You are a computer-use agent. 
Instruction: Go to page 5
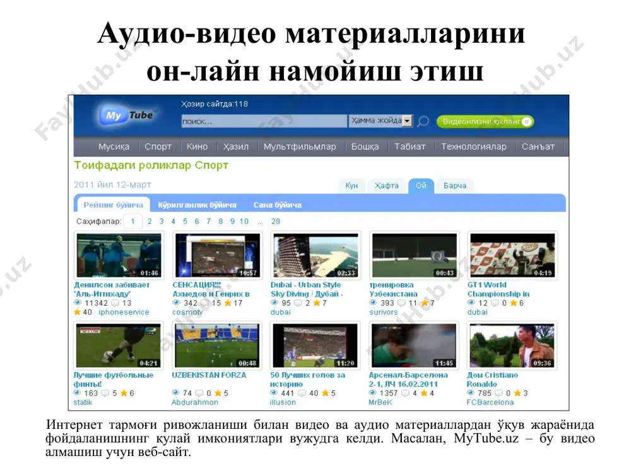(185, 221)
